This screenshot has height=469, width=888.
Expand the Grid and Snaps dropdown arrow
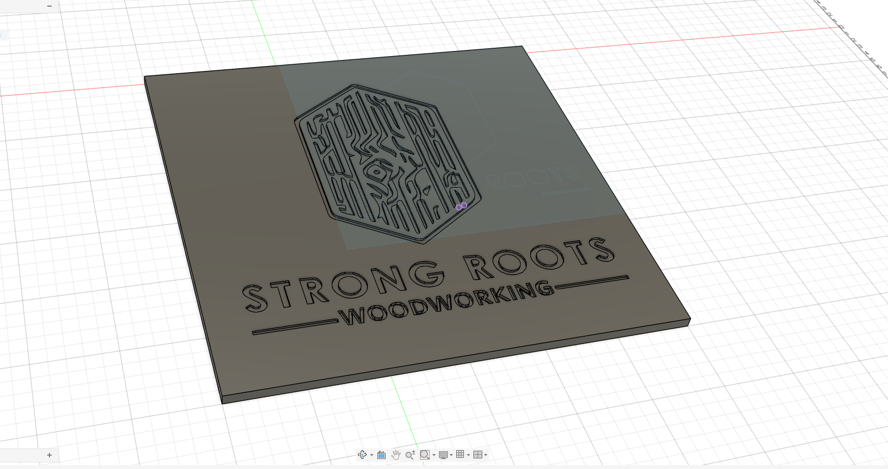[x=468, y=455]
